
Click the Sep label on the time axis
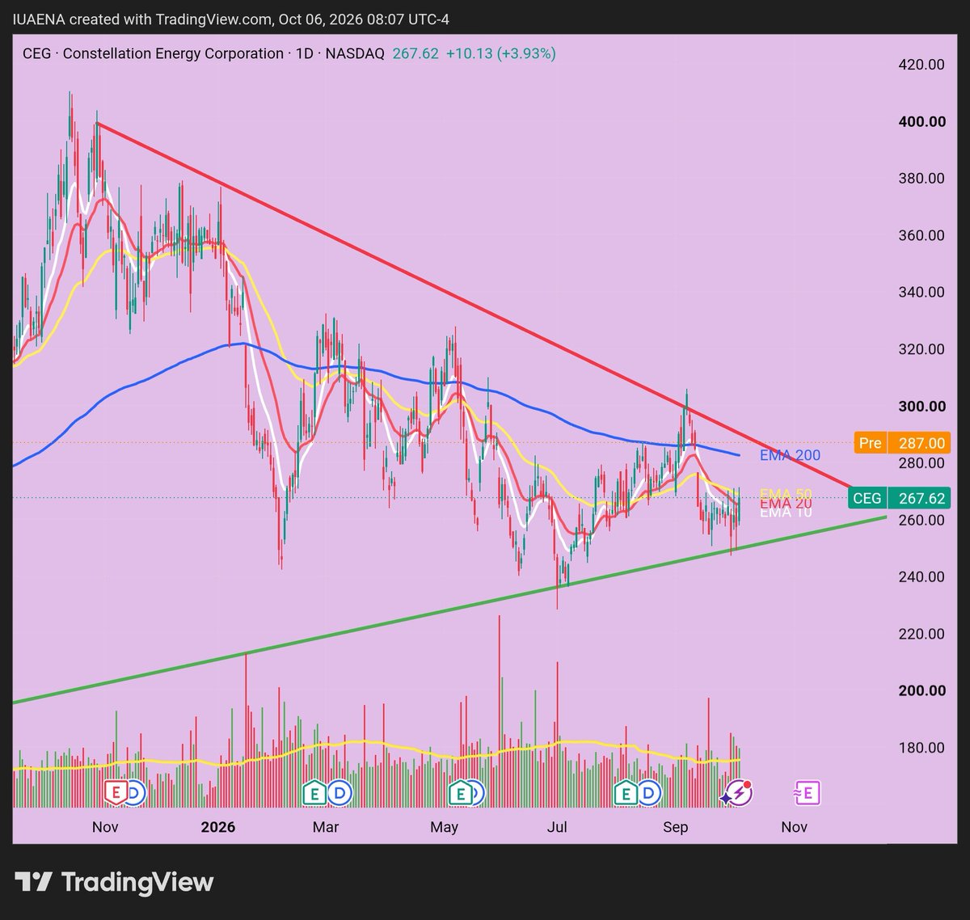tap(676, 827)
